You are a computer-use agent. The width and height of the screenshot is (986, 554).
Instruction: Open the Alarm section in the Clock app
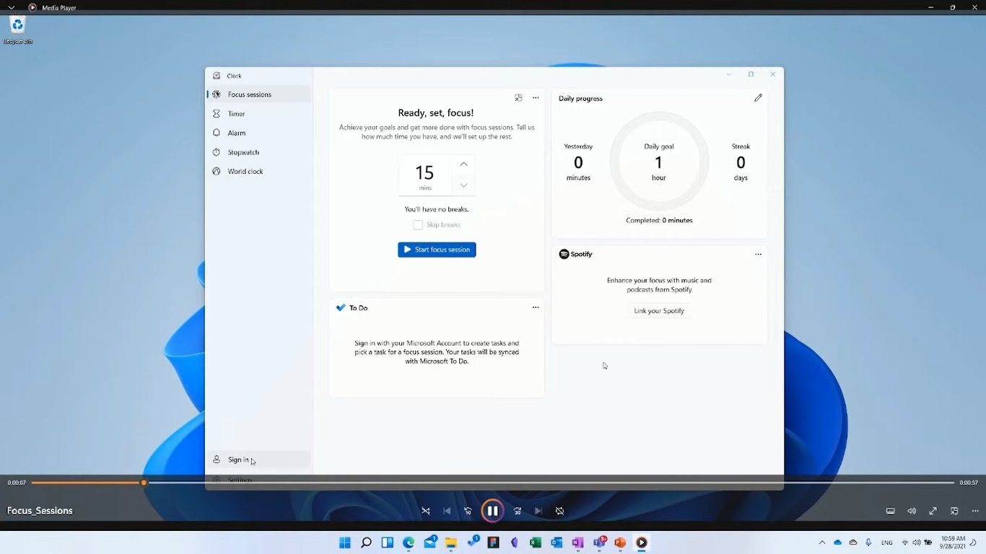point(237,133)
